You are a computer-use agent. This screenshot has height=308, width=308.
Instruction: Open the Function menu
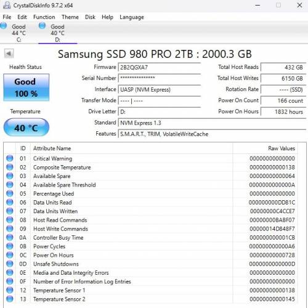tap(44, 17)
